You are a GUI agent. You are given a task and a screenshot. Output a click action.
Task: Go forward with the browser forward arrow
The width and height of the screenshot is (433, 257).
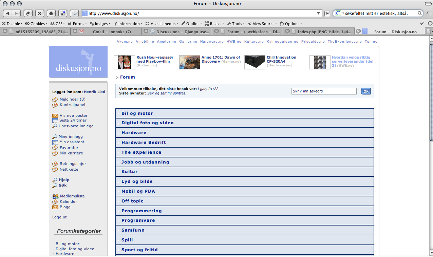coord(17,13)
